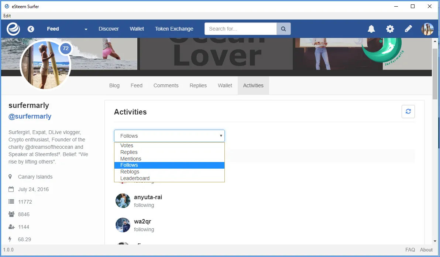440x257 pixels.
Task: Click the 8846 followers count
Action: [24, 214]
